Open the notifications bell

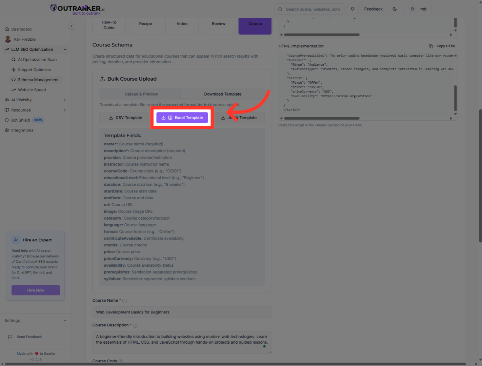[x=353, y=9]
